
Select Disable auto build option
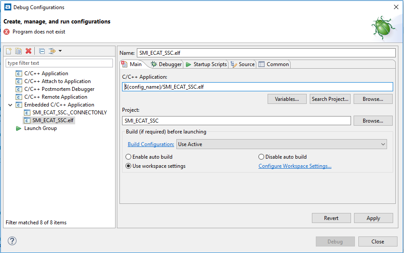[x=262, y=157]
